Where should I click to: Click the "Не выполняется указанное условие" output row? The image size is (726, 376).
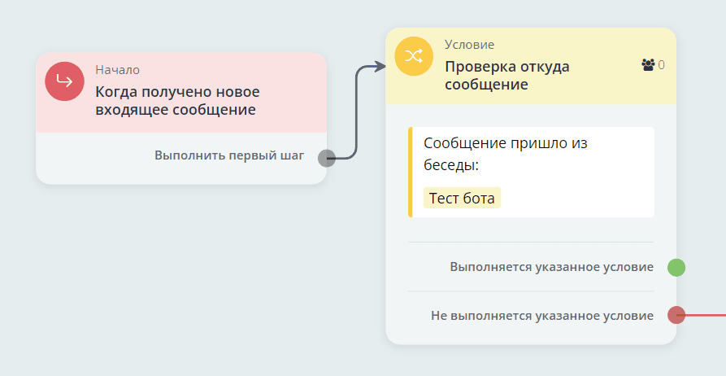(541, 315)
